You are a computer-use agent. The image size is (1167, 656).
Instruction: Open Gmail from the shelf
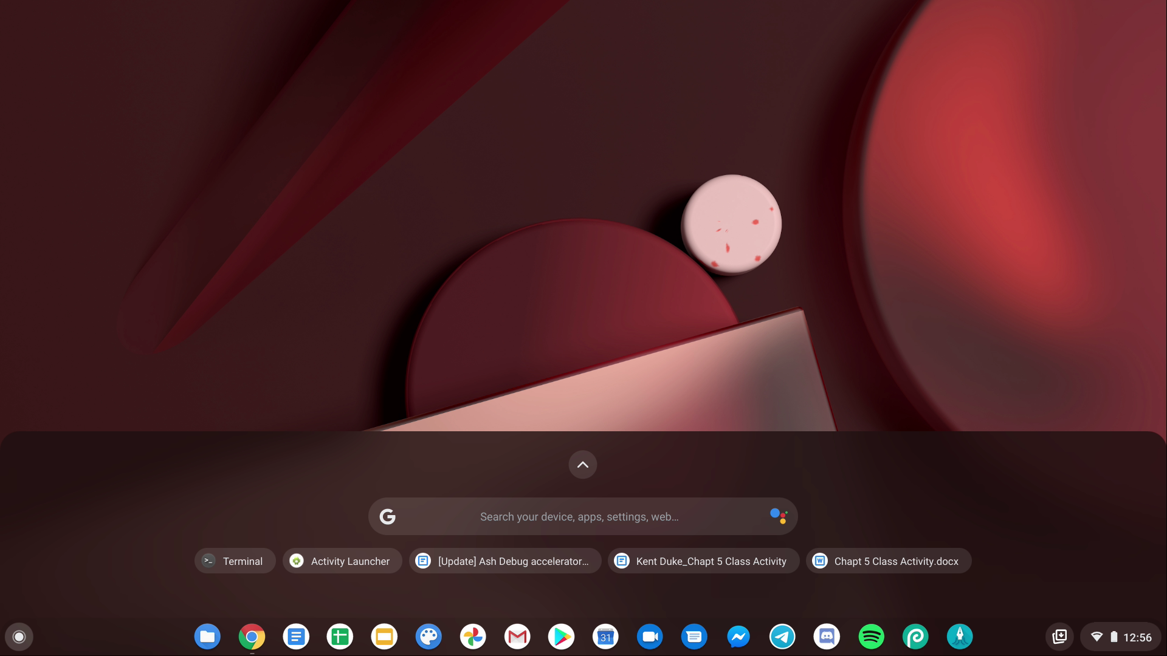517,636
